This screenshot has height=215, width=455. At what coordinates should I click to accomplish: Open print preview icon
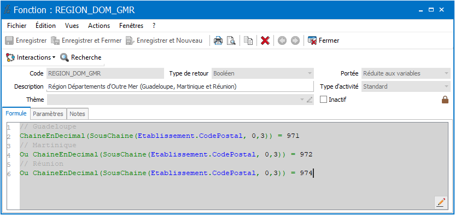231,40
